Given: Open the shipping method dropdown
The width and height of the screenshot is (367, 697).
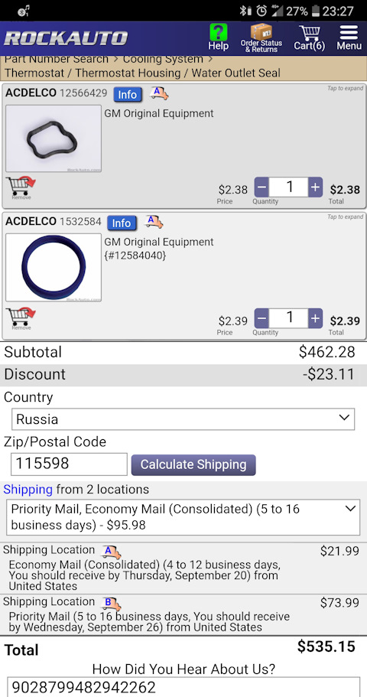Looking at the screenshot, I should (x=183, y=517).
